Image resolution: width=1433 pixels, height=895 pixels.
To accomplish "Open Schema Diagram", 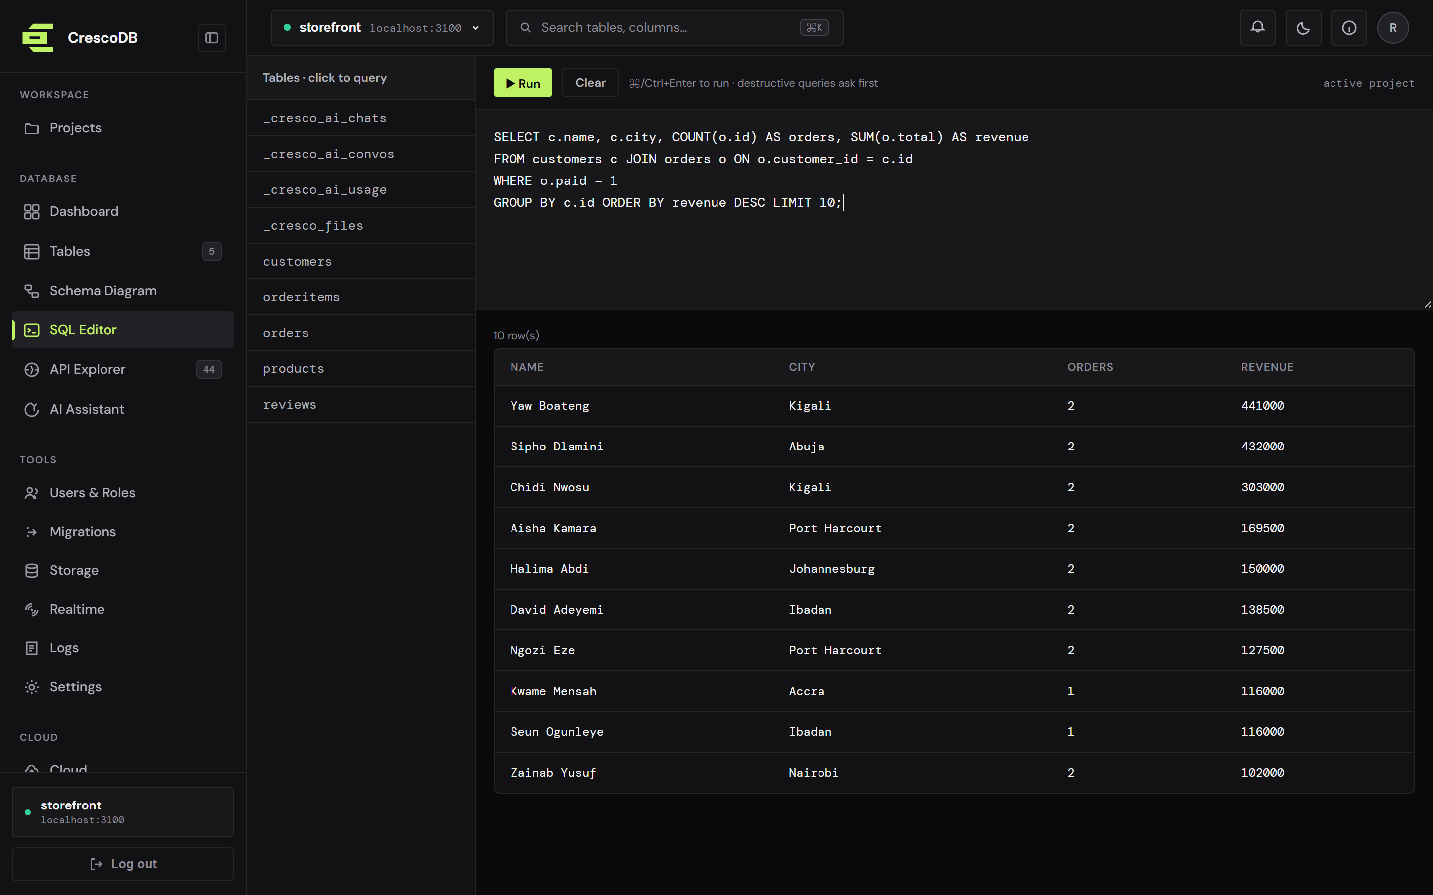I will coord(122,291).
